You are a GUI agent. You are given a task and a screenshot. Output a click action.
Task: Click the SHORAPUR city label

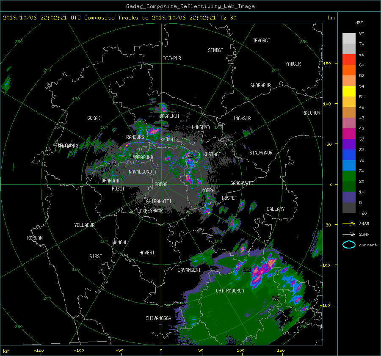(x=260, y=86)
